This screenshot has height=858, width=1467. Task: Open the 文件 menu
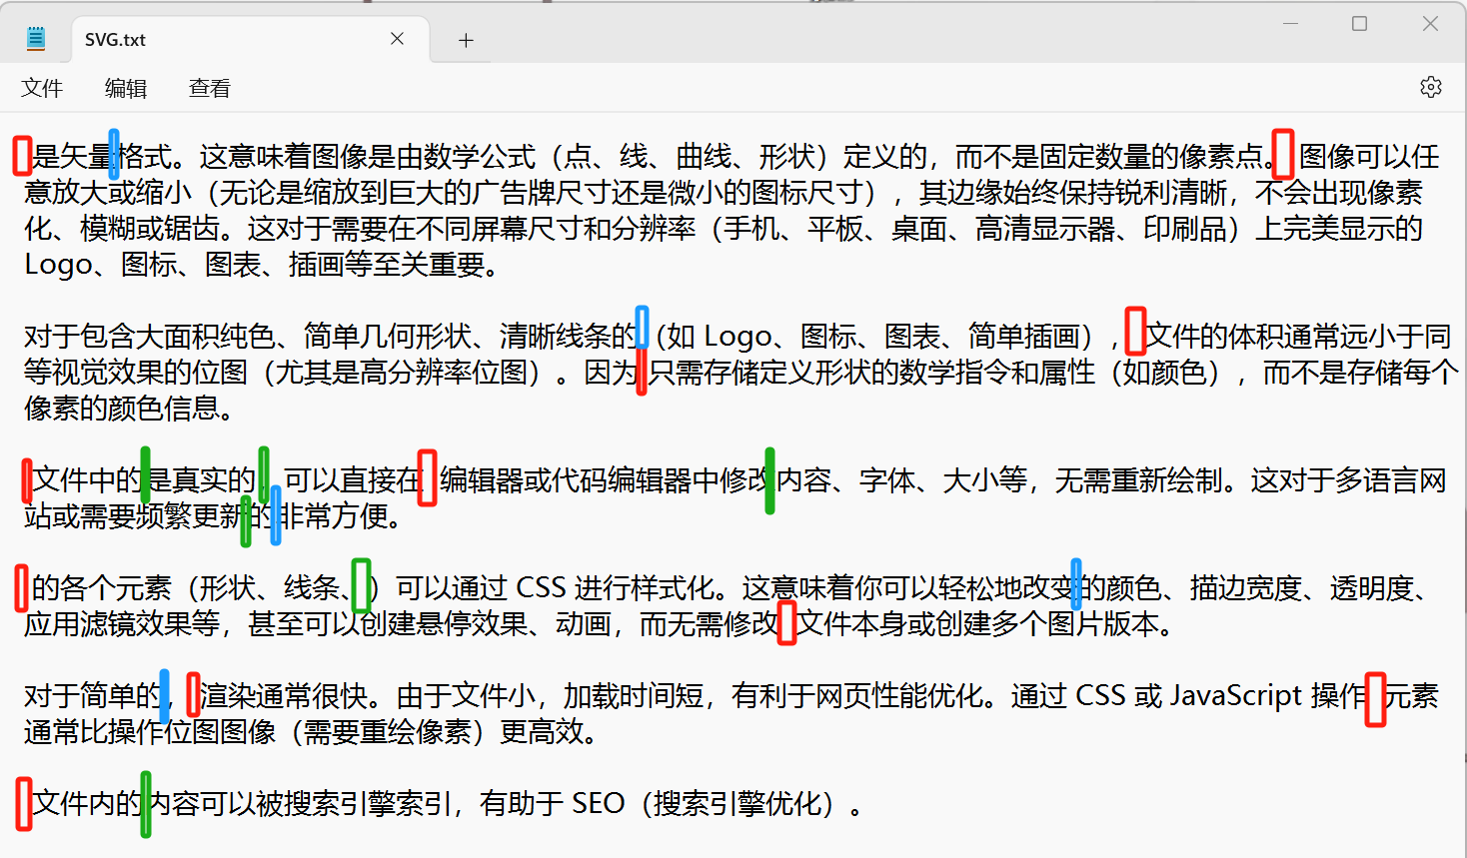pyautogui.click(x=42, y=88)
